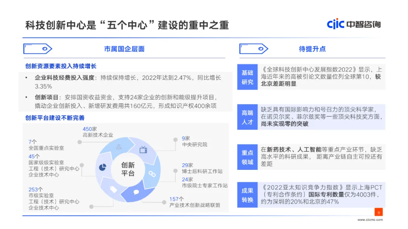Image resolution: width=408 pixels, height=229 pixels.
Task: Open the www.ciicmc.com link
Action: tap(370, 220)
